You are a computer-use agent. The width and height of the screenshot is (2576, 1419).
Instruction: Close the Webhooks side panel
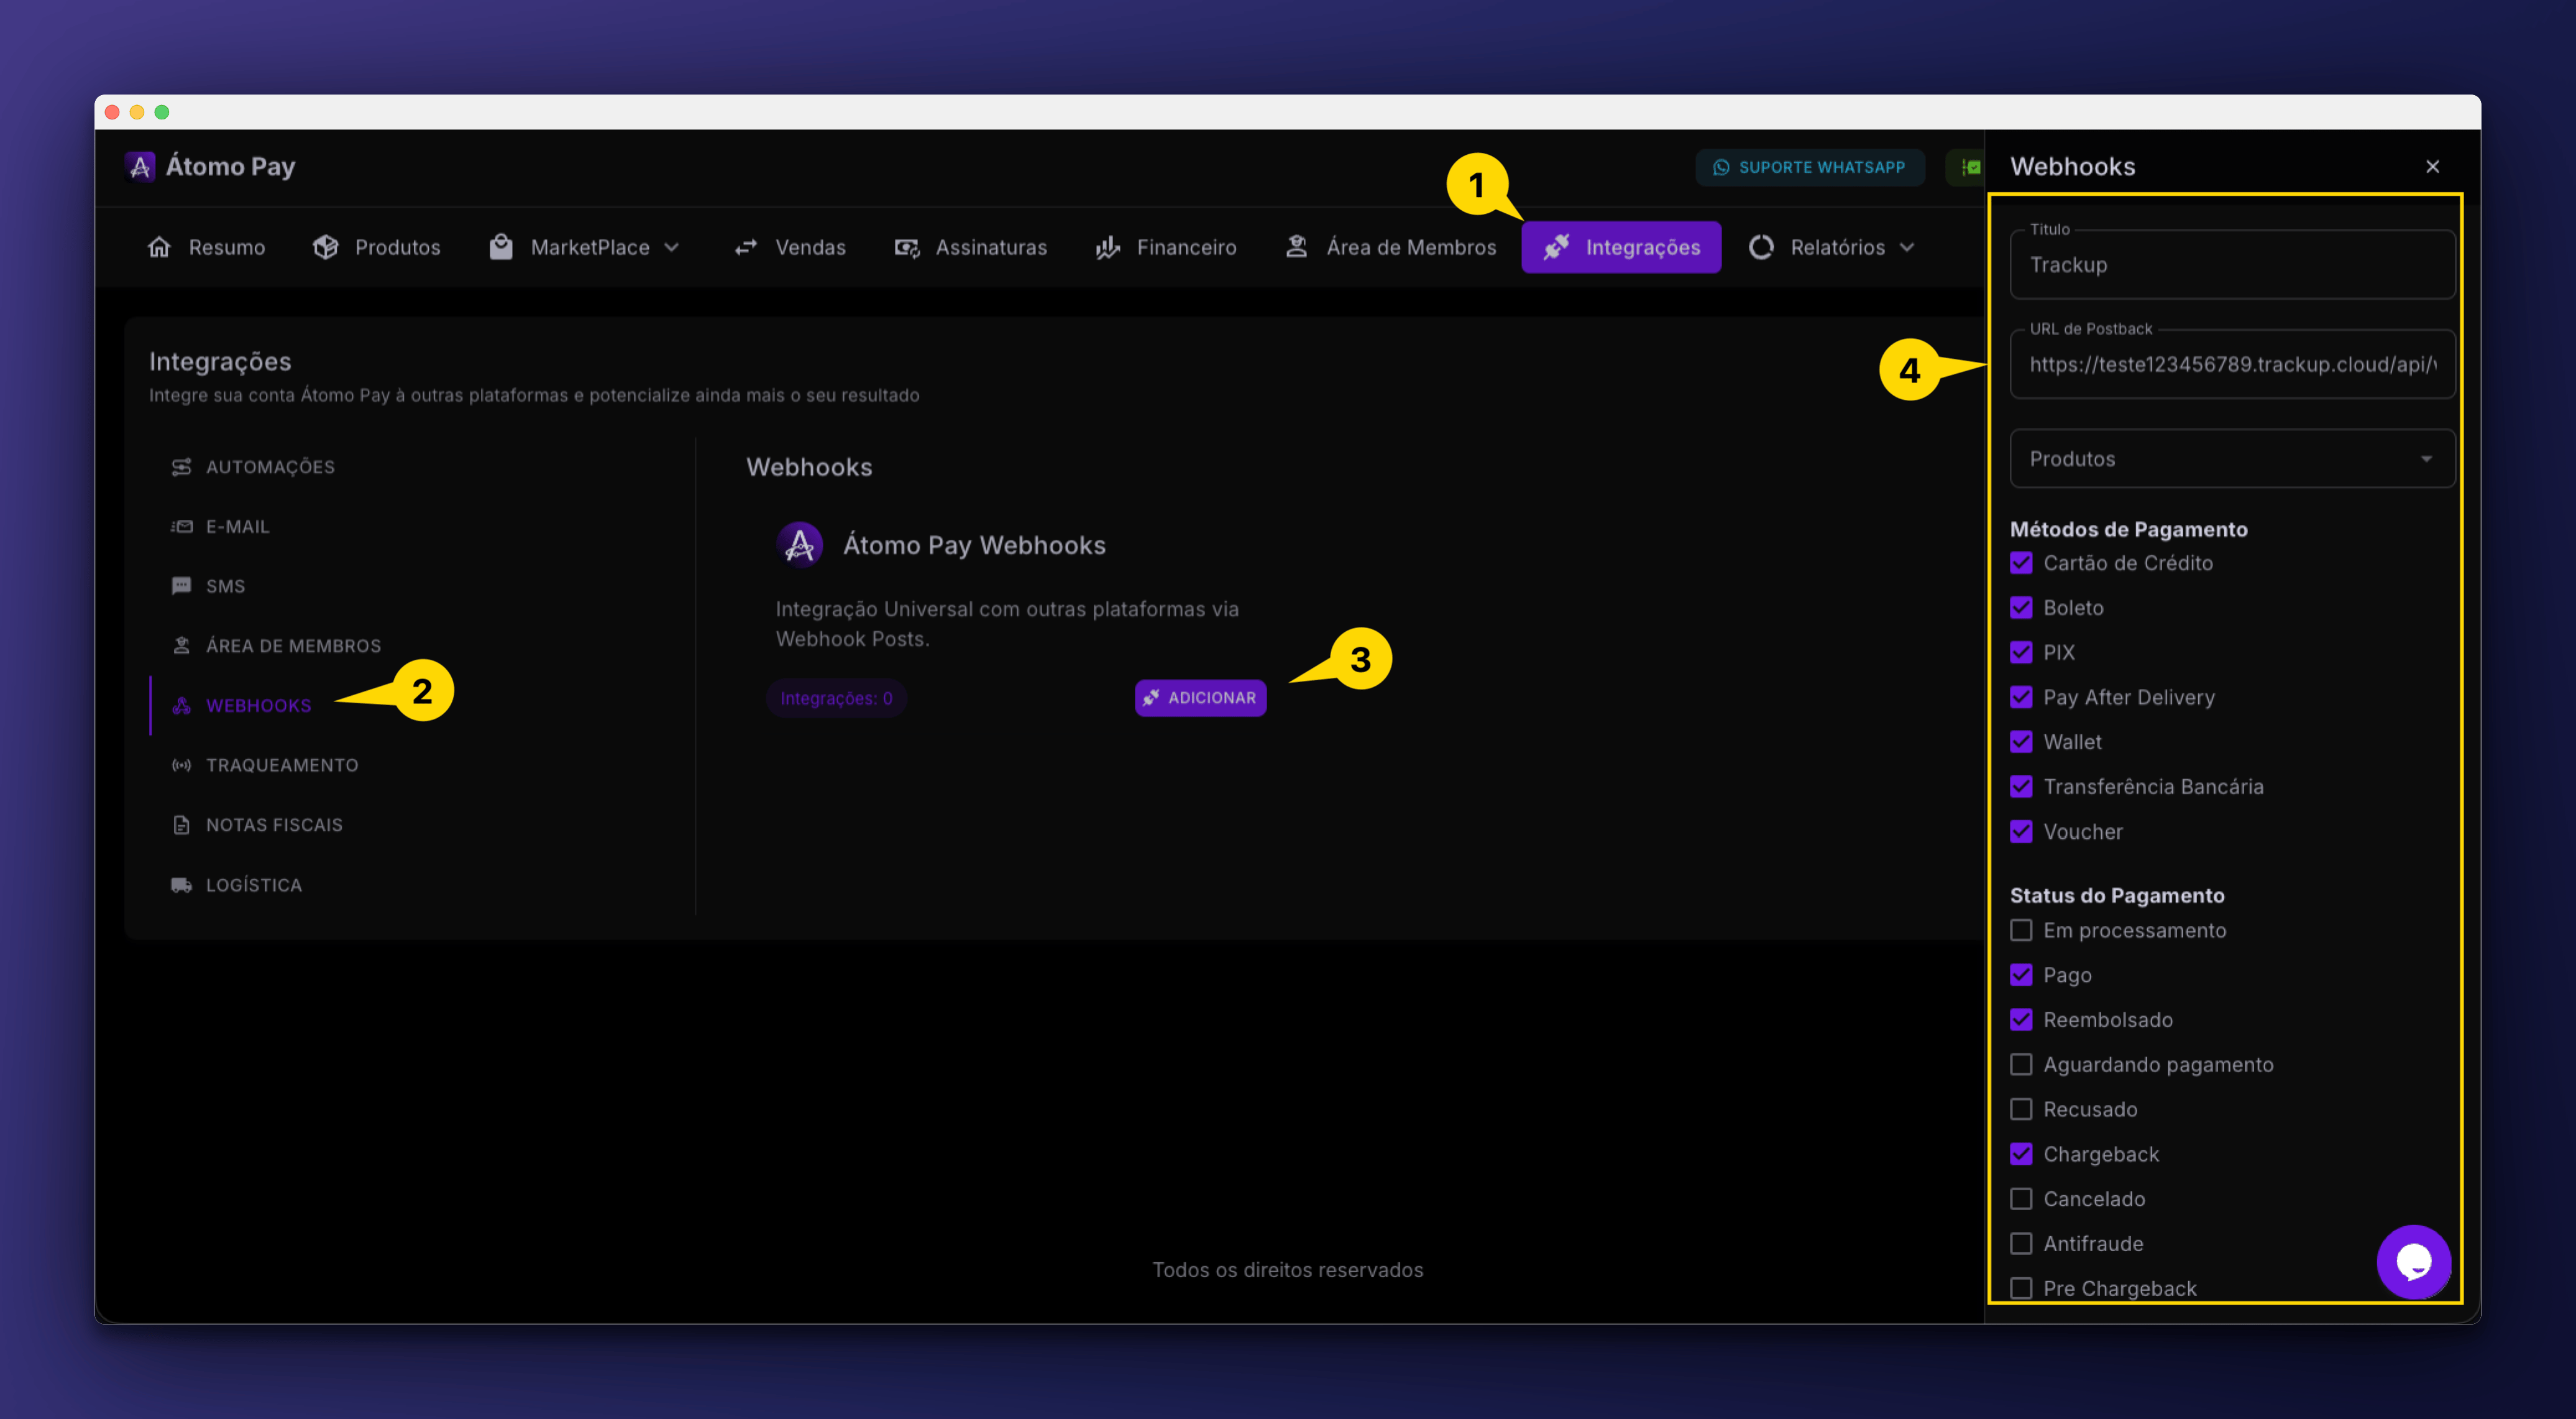coord(2432,167)
